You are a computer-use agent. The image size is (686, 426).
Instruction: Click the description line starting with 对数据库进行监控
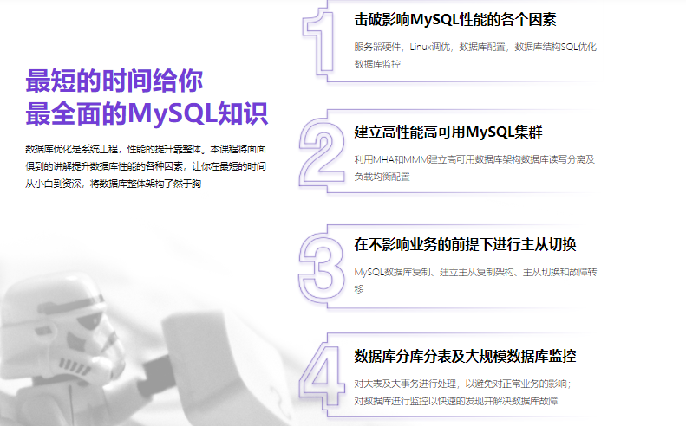[x=455, y=401]
